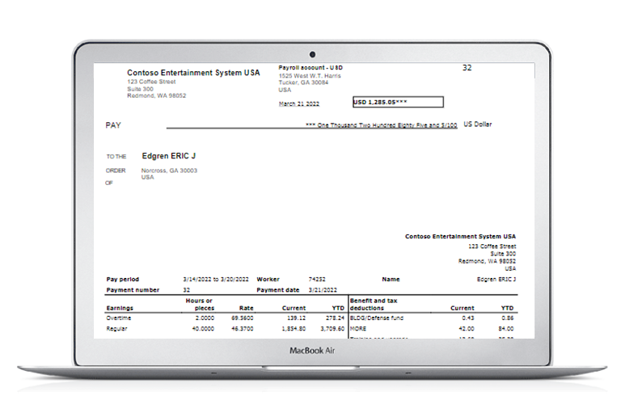Click the March 21 2022 check date

click(299, 103)
